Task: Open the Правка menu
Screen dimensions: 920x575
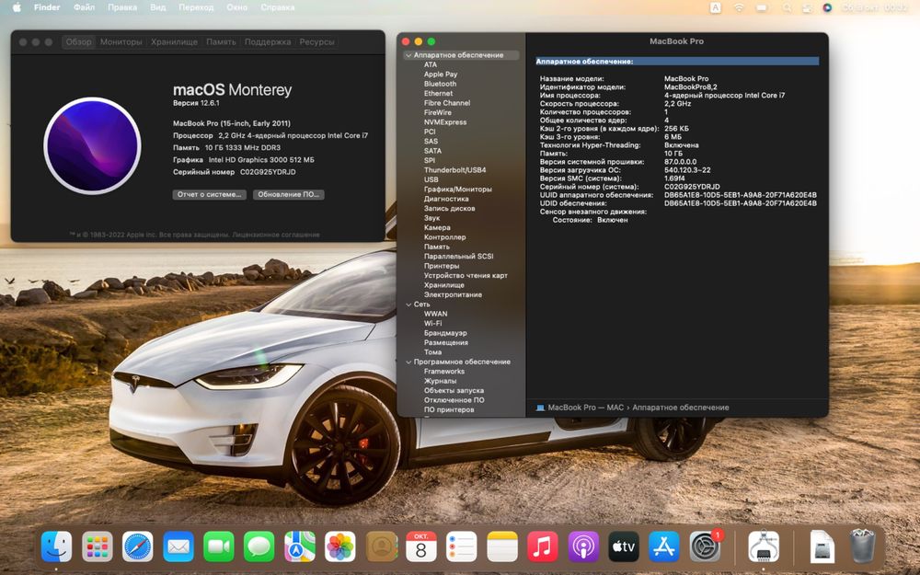Action: click(122, 7)
